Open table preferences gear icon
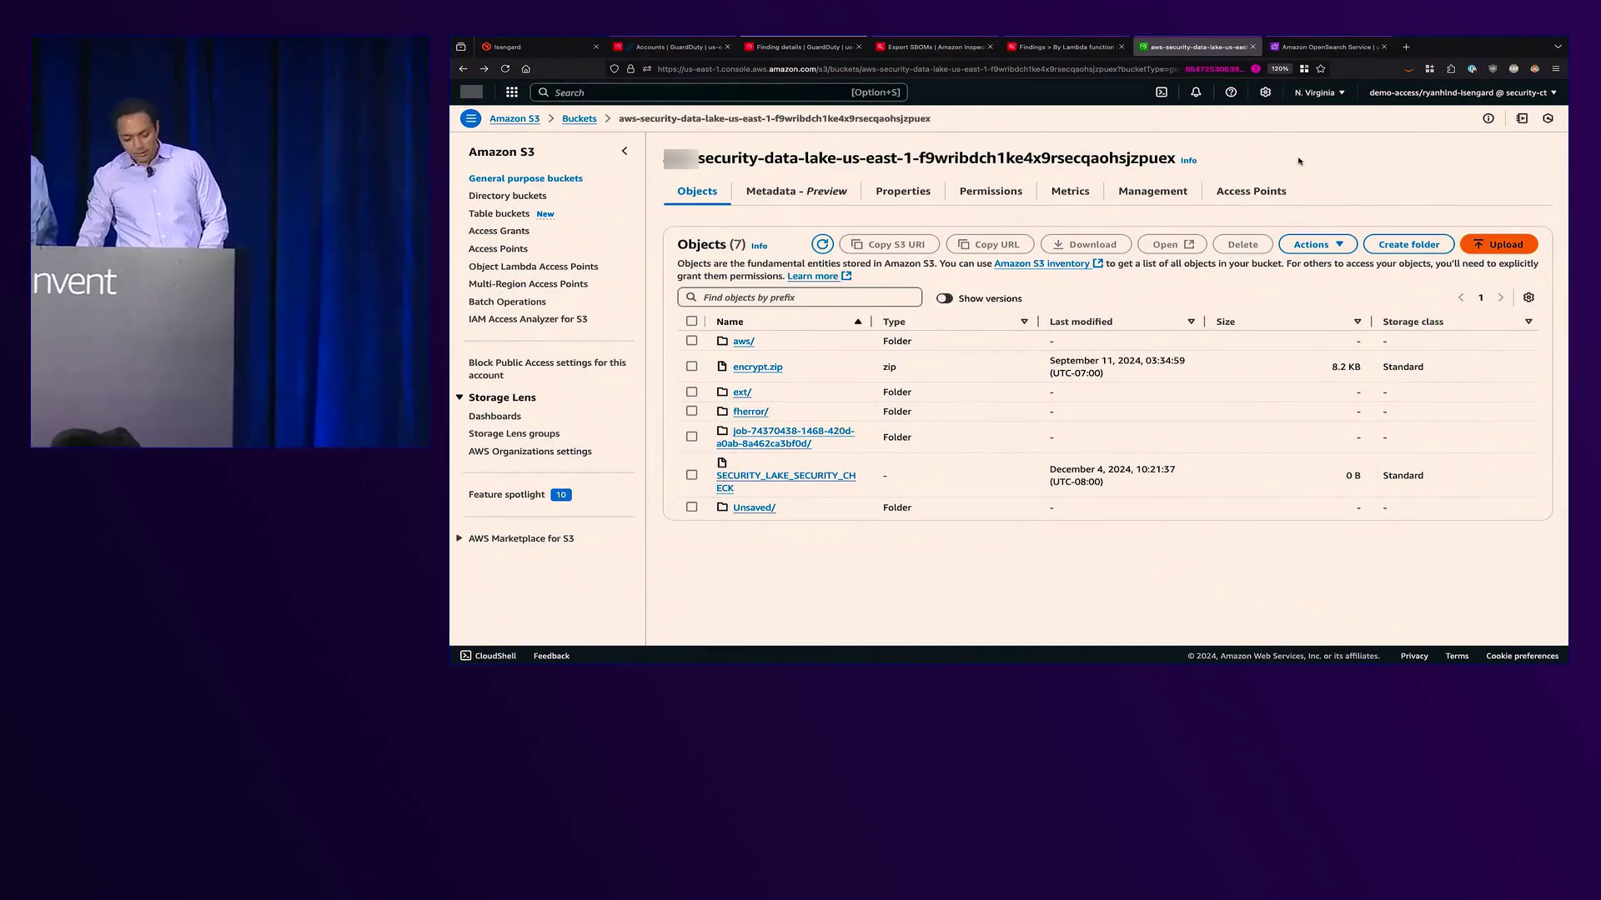 [1528, 297]
